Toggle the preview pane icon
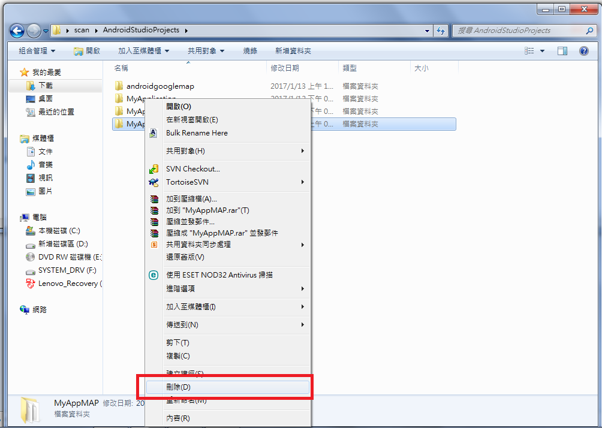Screen dimensions: 602x428 pos(562,51)
